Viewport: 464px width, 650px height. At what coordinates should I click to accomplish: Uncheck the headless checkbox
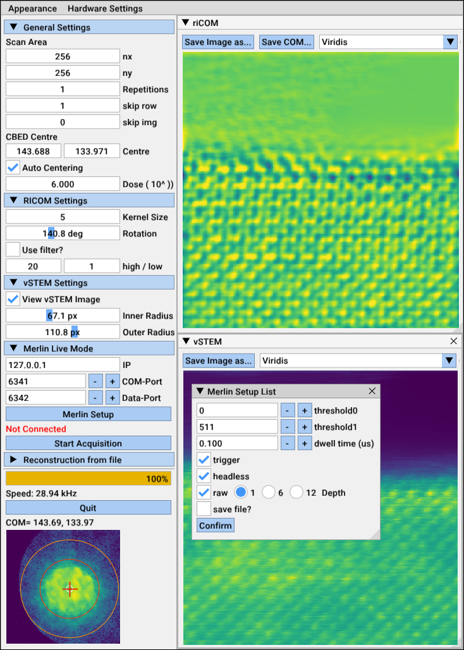click(204, 476)
